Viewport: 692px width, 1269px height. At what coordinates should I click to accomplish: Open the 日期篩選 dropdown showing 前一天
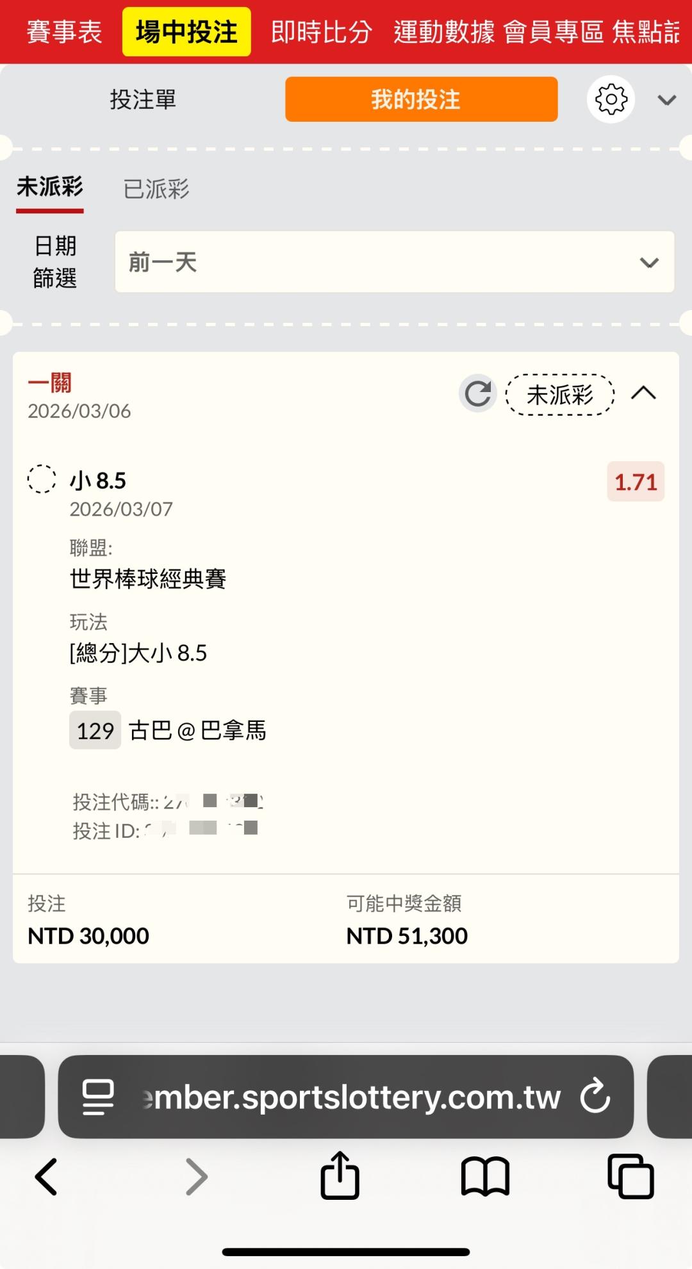tap(394, 262)
